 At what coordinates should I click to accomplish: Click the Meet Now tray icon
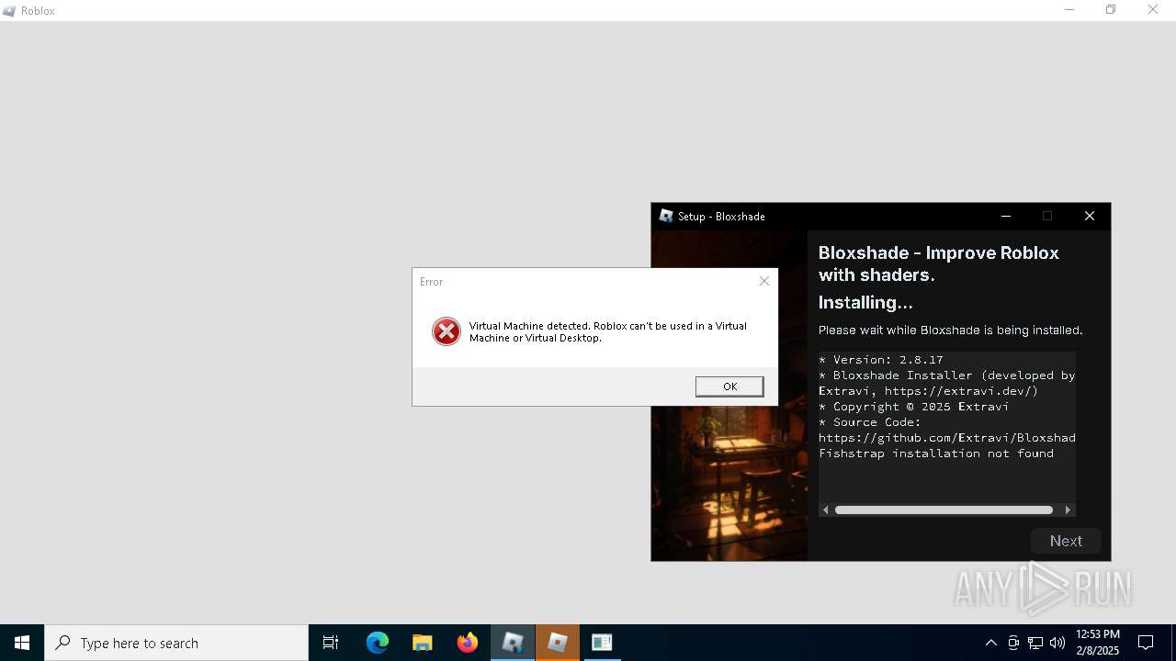tap(1013, 643)
